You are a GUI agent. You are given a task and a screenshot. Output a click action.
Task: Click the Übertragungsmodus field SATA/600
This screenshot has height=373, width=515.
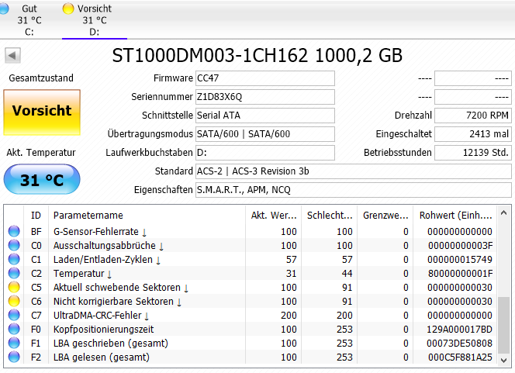pyautogui.click(x=265, y=134)
